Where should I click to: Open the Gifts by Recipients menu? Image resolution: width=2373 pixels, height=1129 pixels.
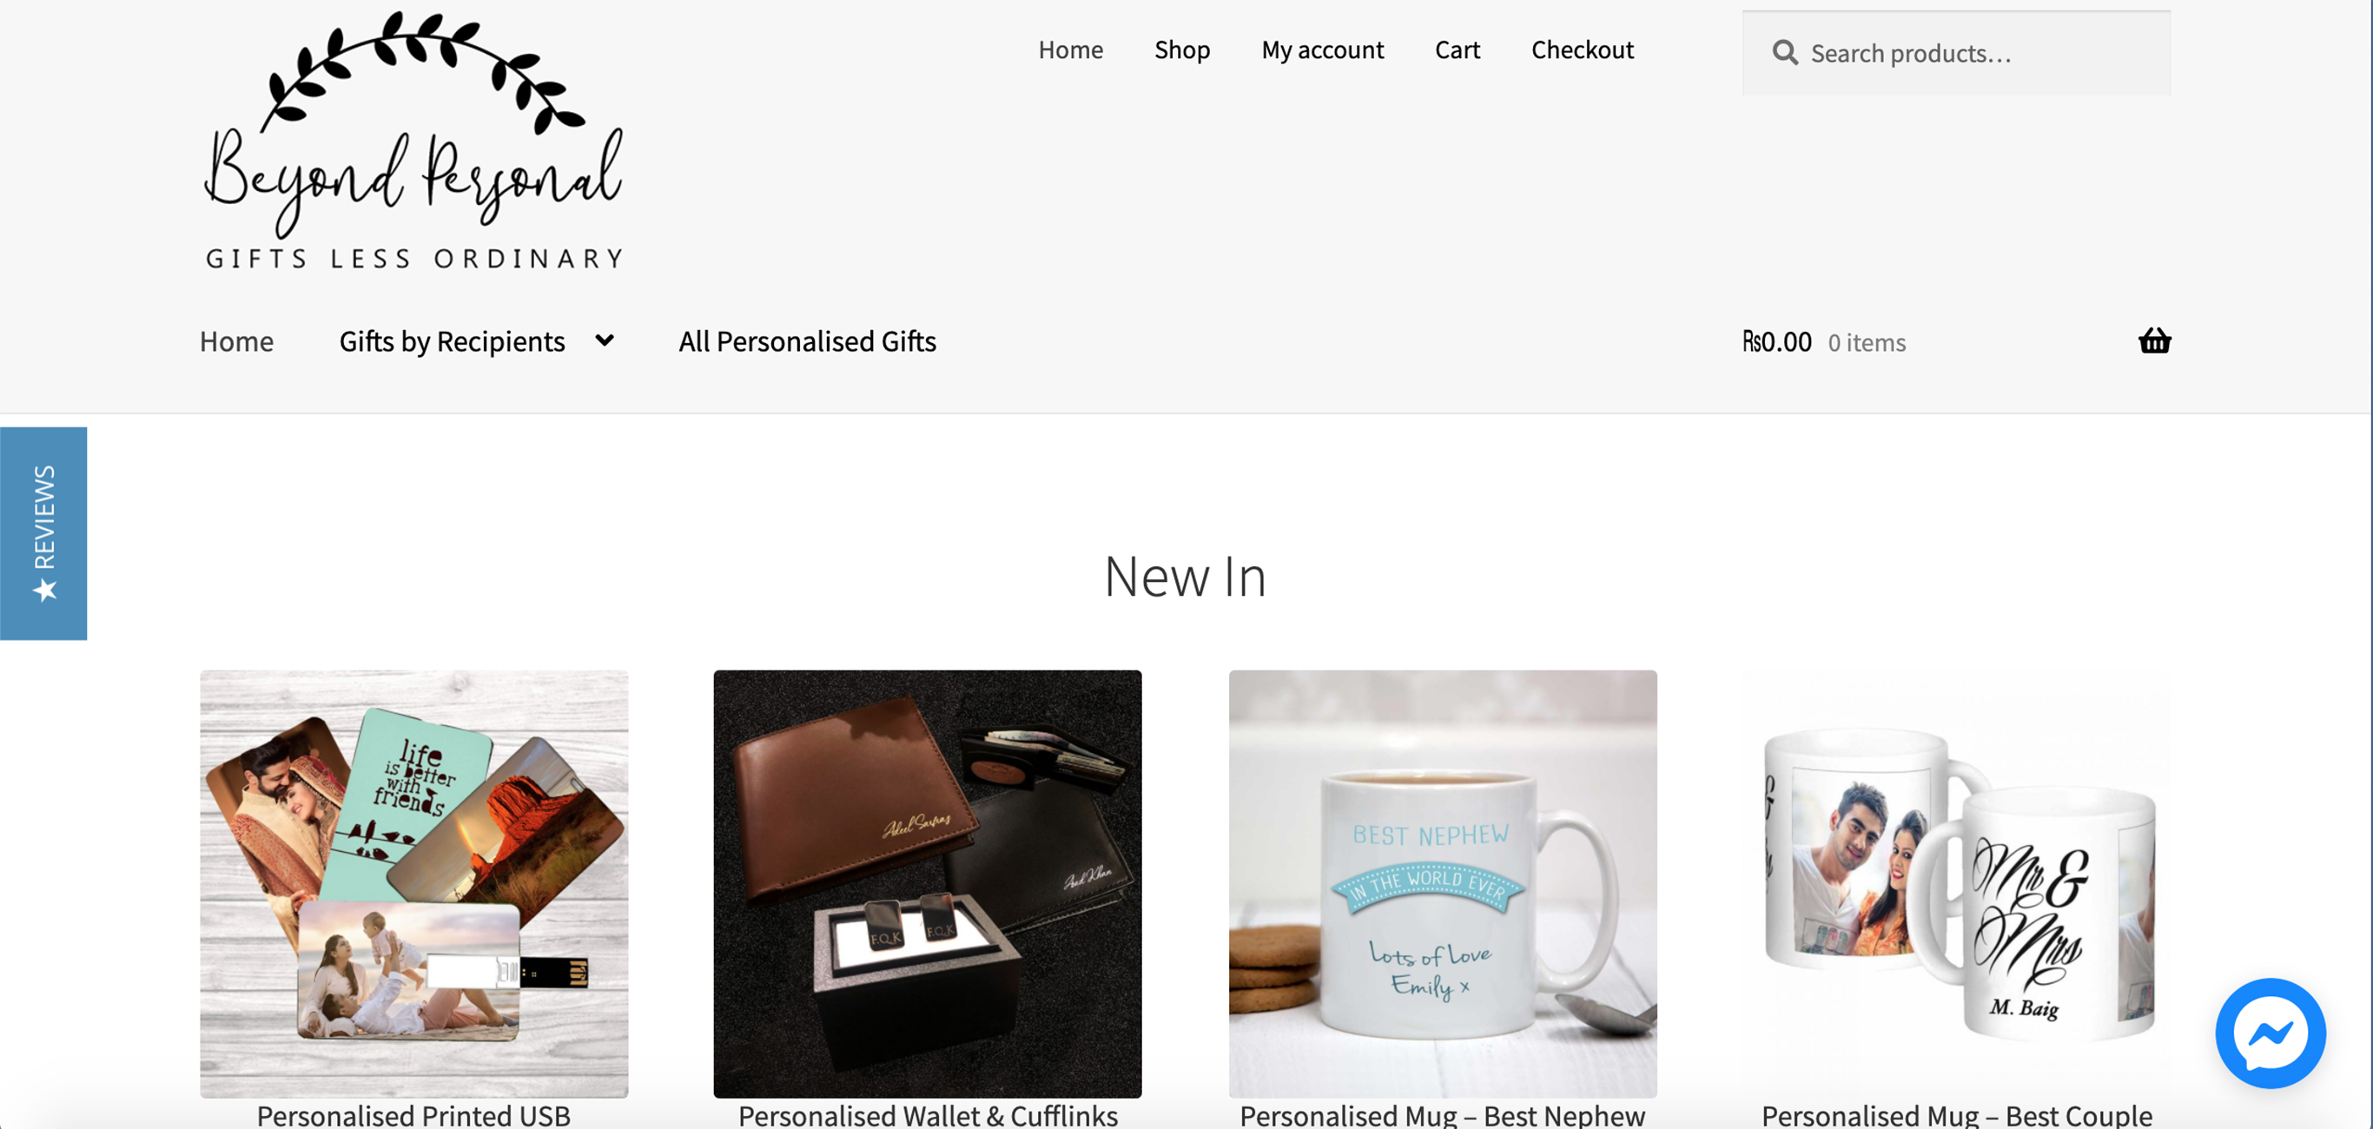click(452, 341)
